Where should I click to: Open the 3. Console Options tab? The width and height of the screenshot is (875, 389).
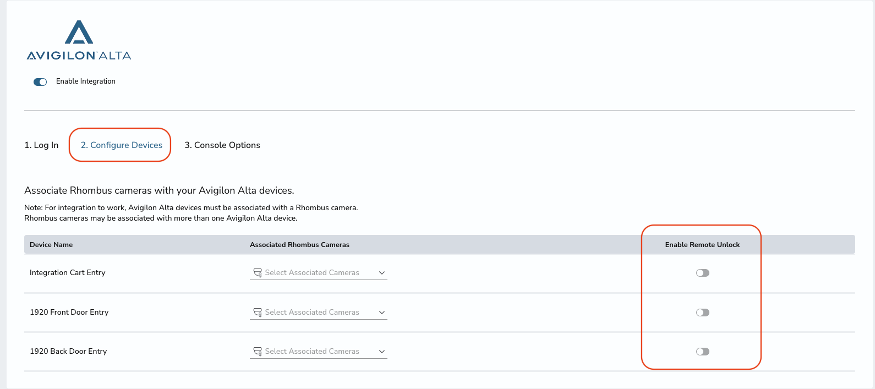click(x=222, y=145)
